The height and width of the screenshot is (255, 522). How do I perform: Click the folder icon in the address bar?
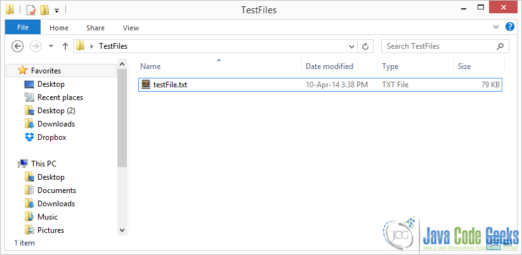pyautogui.click(x=80, y=46)
